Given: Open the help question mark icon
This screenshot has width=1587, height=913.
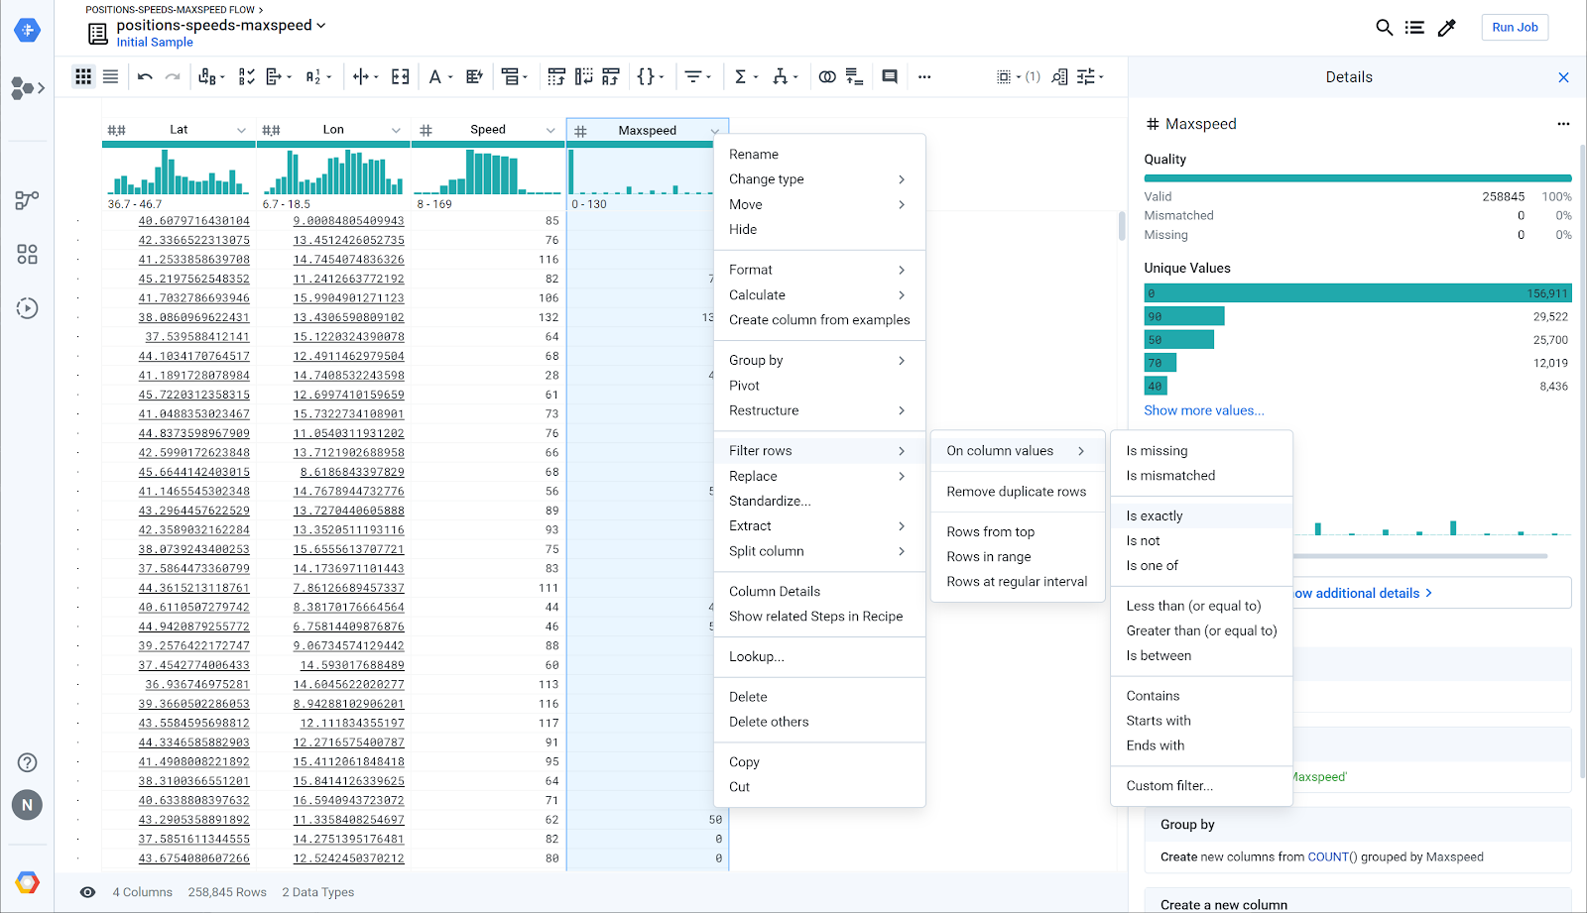Looking at the screenshot, I should point(28,762).
